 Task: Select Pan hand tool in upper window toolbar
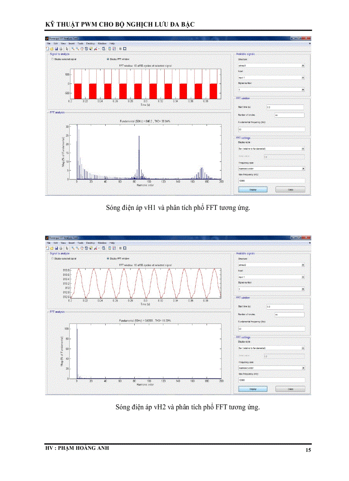point(82,48)
